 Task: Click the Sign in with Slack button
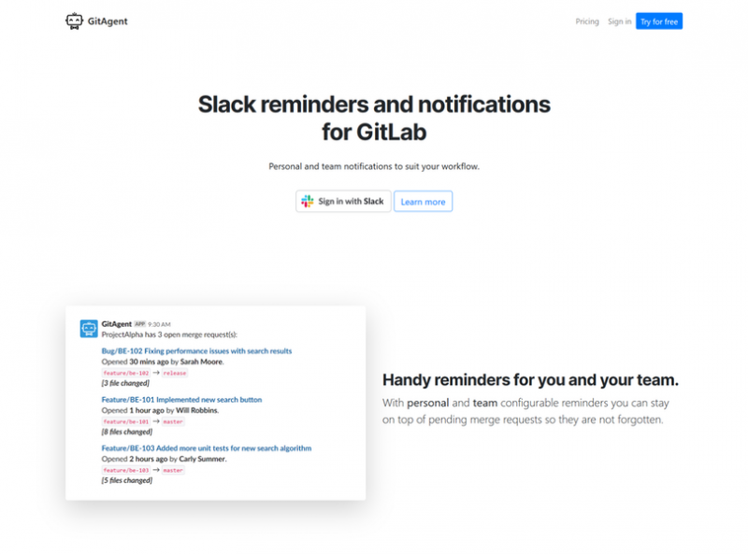(x=342, y=201)
